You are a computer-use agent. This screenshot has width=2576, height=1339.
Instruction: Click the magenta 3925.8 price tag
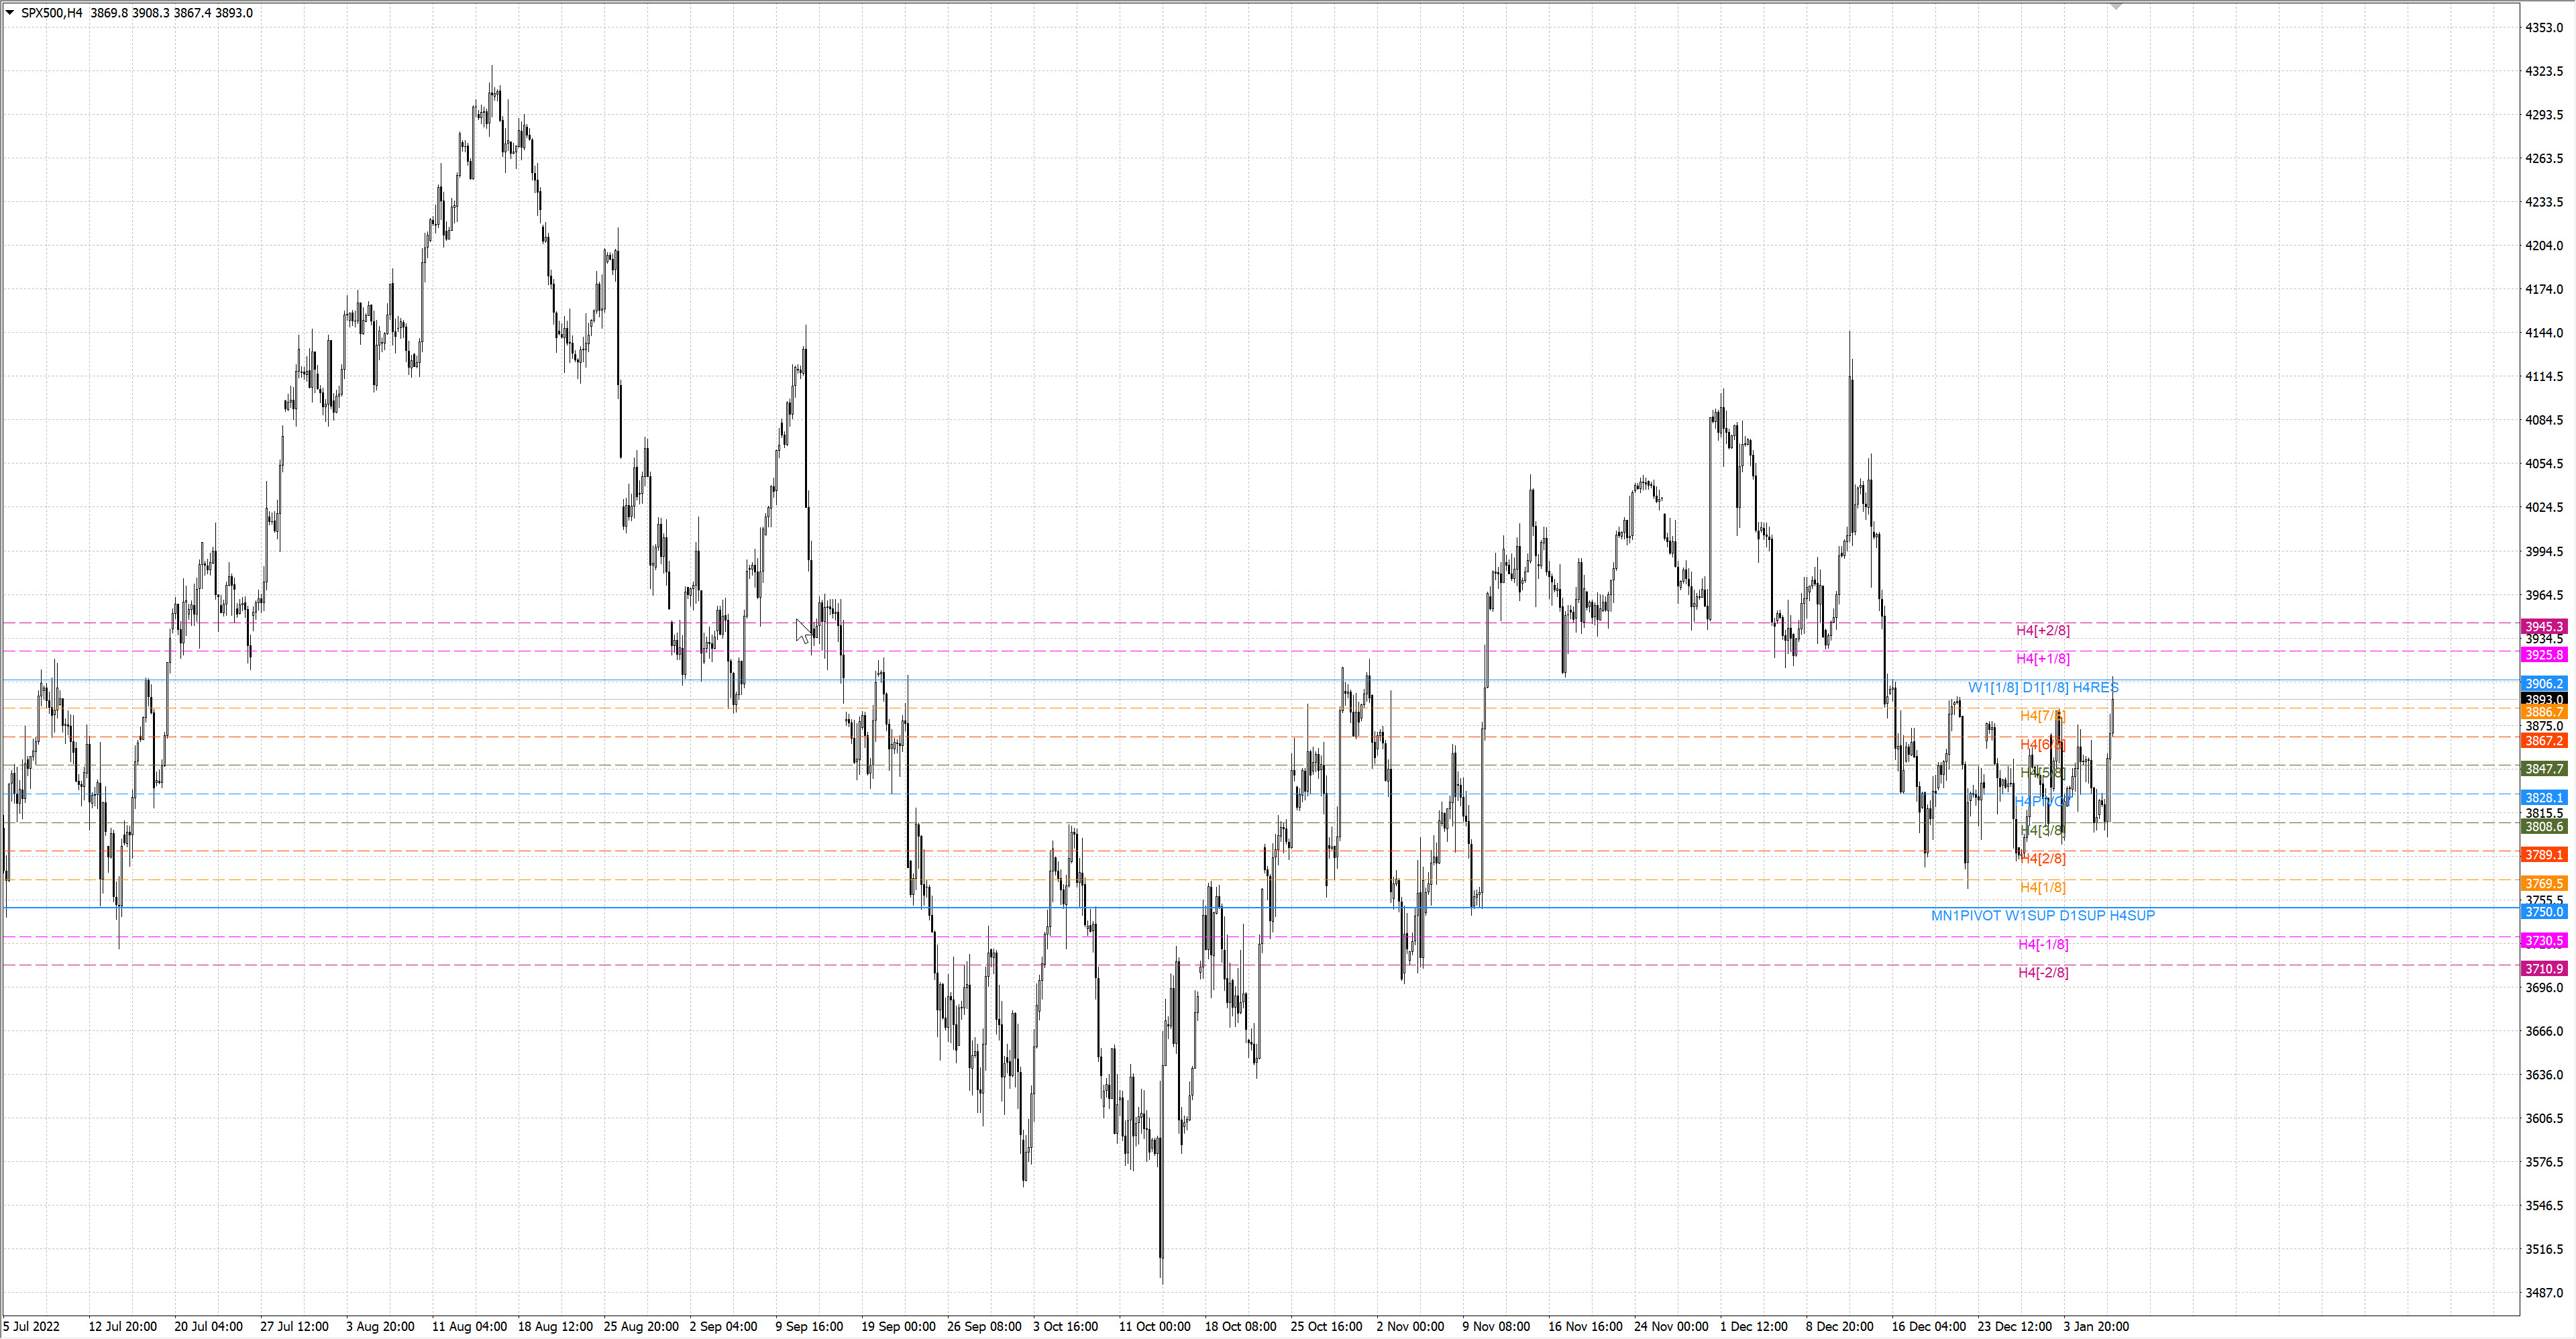pyautogui.click(x=2544, y=655)
